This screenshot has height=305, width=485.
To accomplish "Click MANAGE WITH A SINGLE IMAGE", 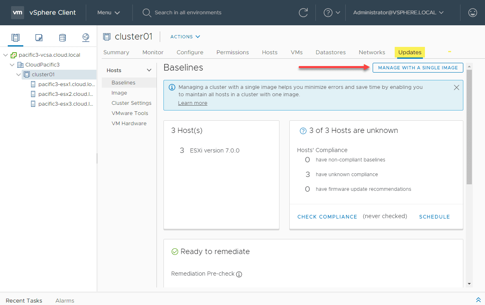I will (x=418, y=68).
